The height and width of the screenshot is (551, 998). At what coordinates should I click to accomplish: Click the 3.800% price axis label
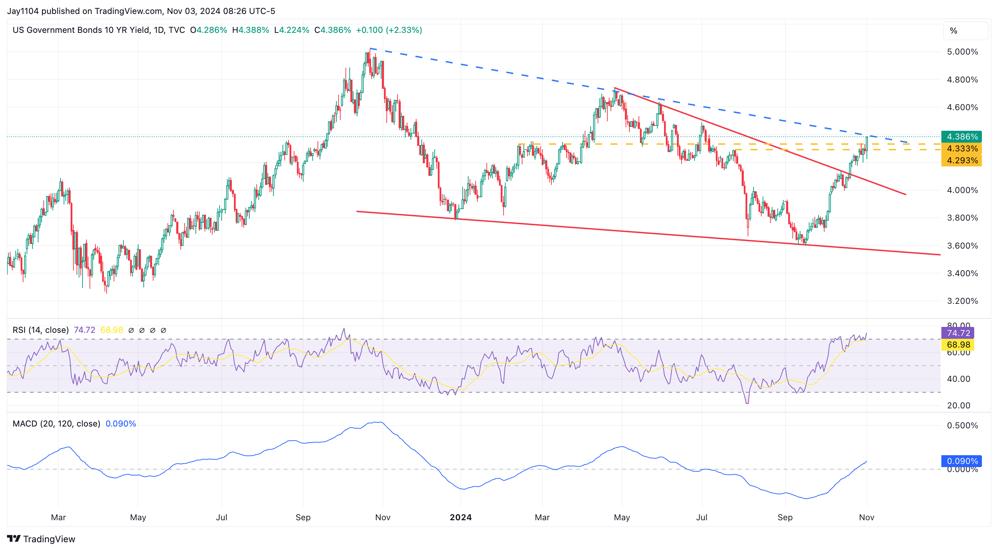coord(962,217)
